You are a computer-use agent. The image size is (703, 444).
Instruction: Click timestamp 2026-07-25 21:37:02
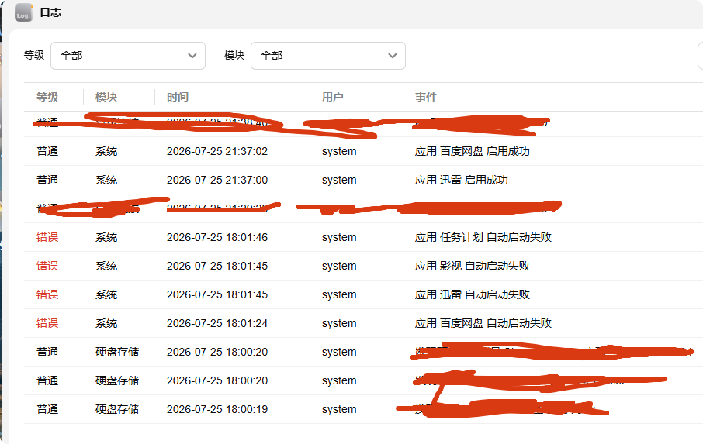(217, 151)
